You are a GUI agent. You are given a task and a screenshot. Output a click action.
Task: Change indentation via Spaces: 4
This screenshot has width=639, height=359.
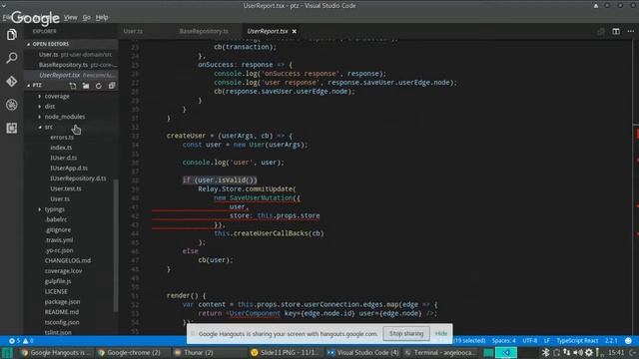(x=503, y=341)
